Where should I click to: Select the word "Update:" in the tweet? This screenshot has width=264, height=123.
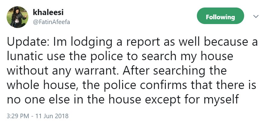coord(28,42)
